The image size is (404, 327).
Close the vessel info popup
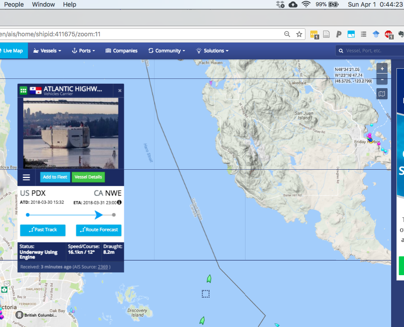coord(120,90)
